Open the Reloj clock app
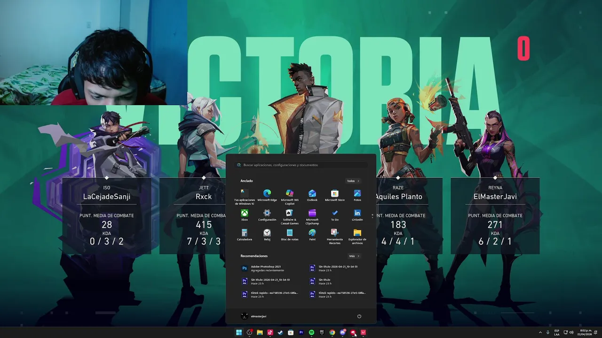This screenshot has width=602, height=338. [267, 235]
